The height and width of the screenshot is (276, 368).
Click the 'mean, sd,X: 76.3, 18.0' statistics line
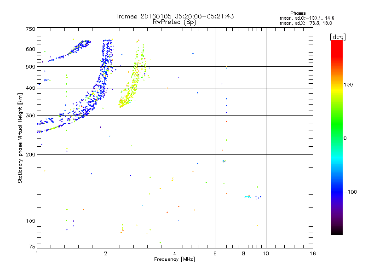tap(306, 23)
